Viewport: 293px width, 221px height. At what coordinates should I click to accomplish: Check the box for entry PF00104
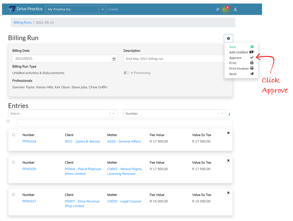click(14, 135)
